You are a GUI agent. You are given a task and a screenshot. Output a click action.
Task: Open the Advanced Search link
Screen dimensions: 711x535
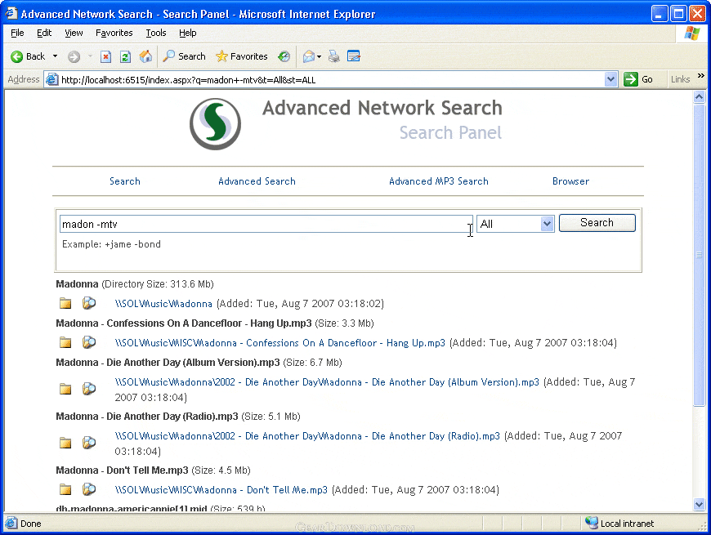coord(257,181)
